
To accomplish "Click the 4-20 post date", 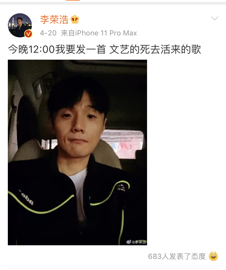I will (x=48, y=33).
